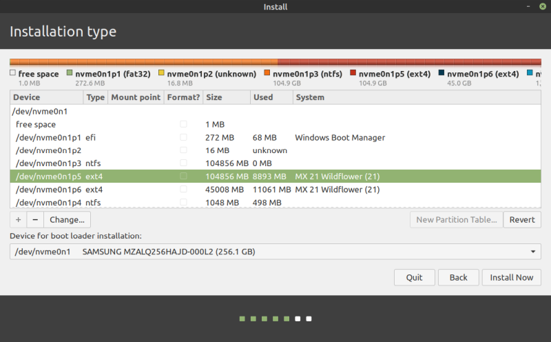
Task: Click the orange nvme0n1p3 ntfs legend swatch
Action: point(267,73)
